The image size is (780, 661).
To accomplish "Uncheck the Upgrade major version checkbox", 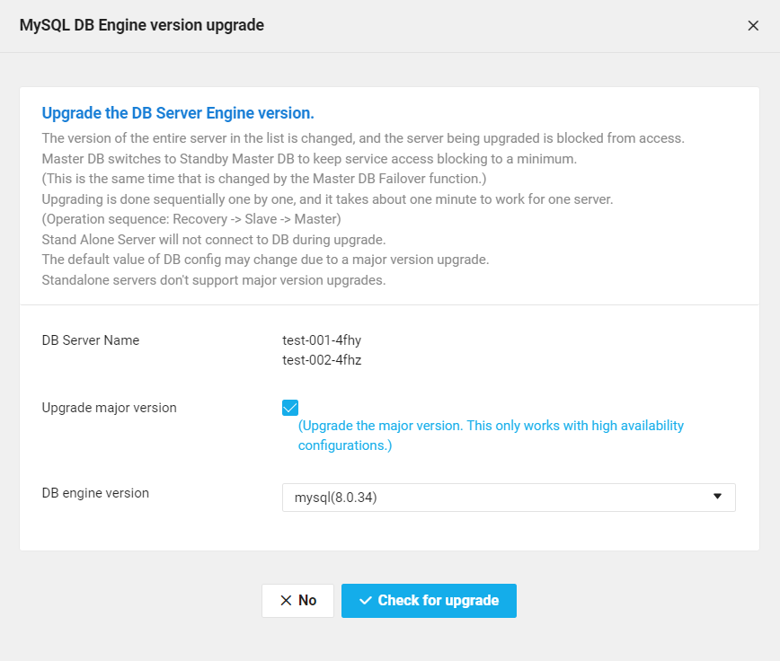I will (x=290, y=408).
